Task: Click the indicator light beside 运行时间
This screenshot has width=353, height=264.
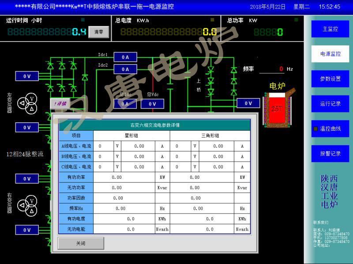Action: [x=83, y=20]
